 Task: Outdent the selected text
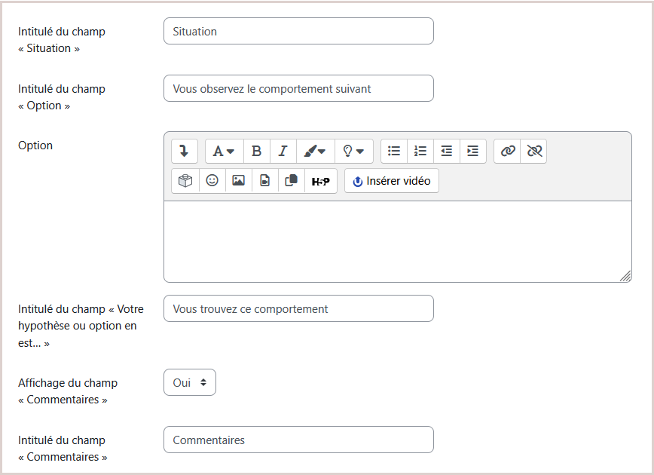tap(447, 151)
